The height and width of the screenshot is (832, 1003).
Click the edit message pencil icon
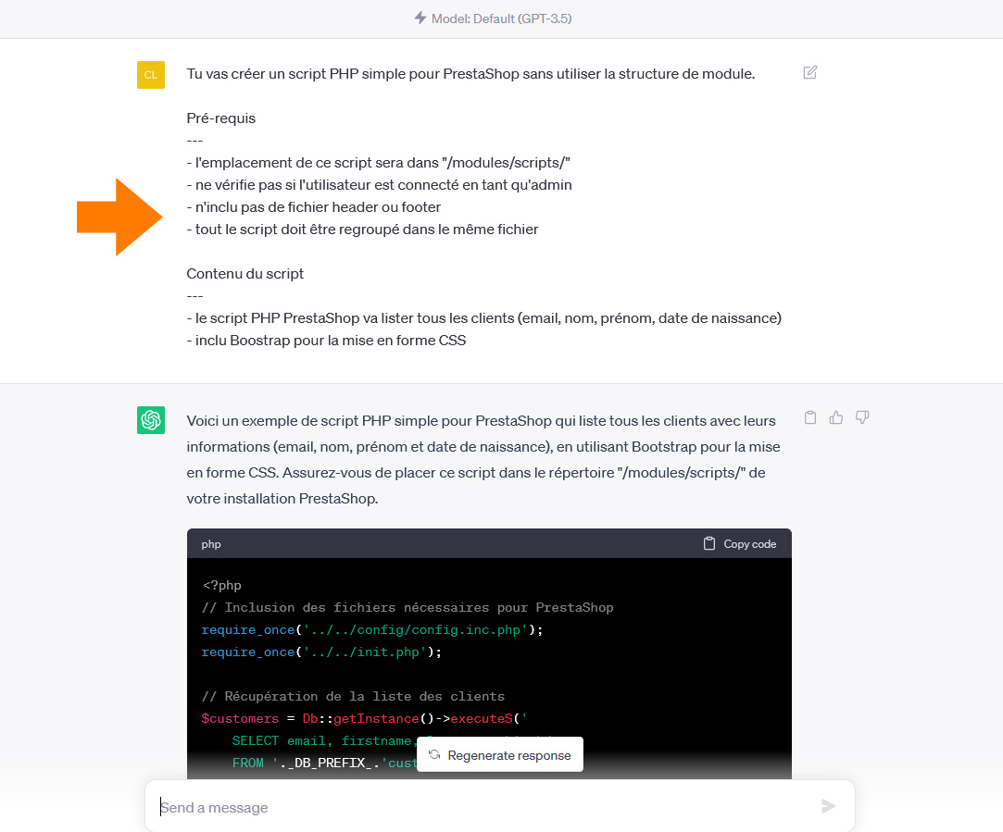809,72
